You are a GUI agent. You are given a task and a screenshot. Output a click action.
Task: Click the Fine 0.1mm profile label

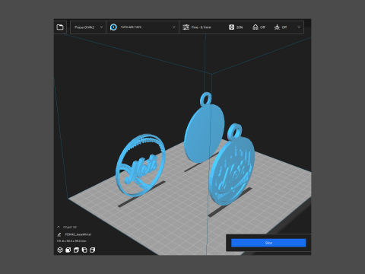click(x=201, y=27)
